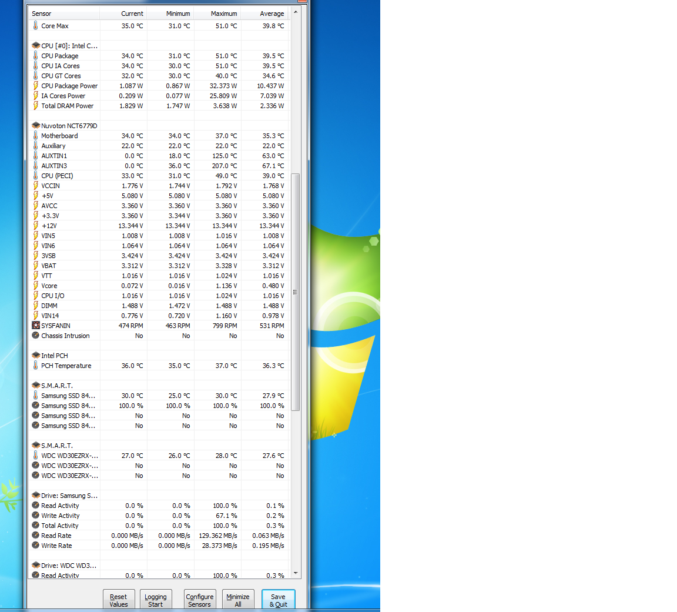Viewport: 677px width, 612px height.
Task: Click the AVCC row label
Action: click(x=49, y=206)
